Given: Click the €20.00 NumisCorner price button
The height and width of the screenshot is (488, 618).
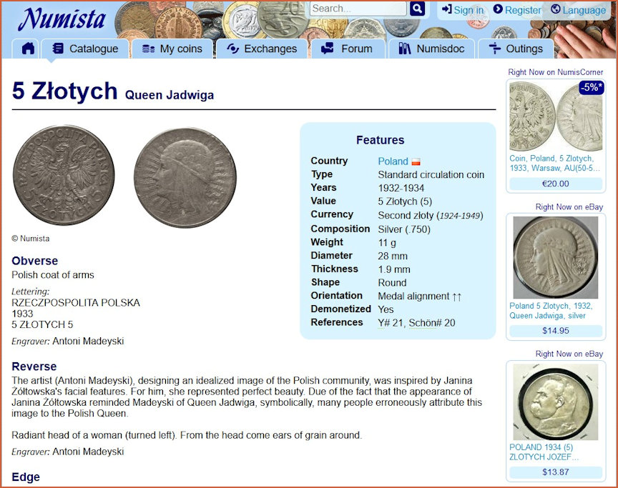Looking at the screenshot, I should 556,184.
